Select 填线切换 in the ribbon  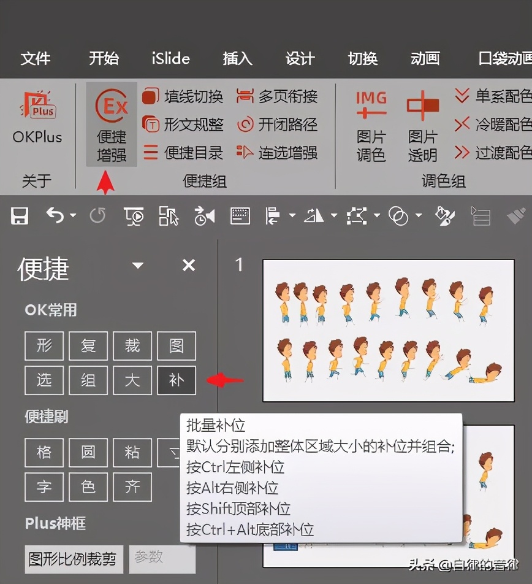point(182,96)
